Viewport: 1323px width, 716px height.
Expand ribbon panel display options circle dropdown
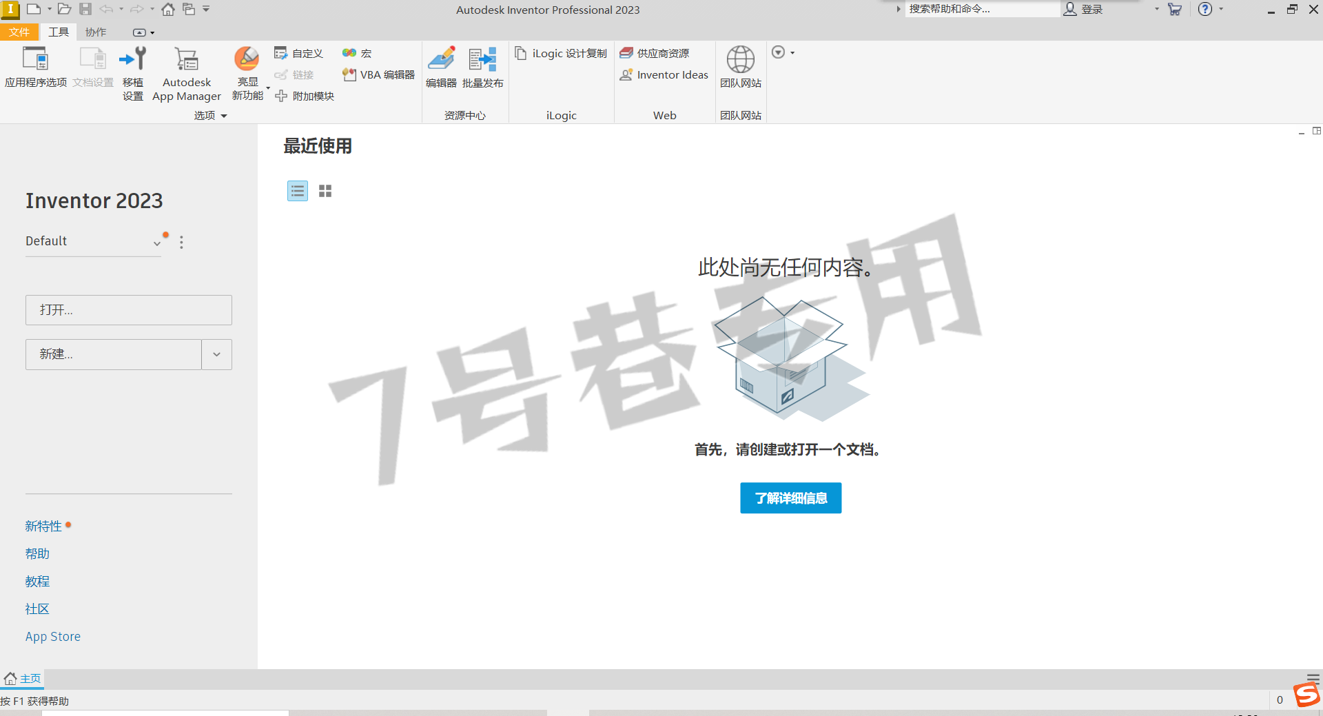point(783,52)
